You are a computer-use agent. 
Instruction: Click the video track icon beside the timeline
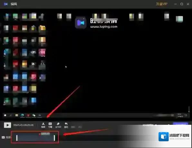tap(3, 137)
